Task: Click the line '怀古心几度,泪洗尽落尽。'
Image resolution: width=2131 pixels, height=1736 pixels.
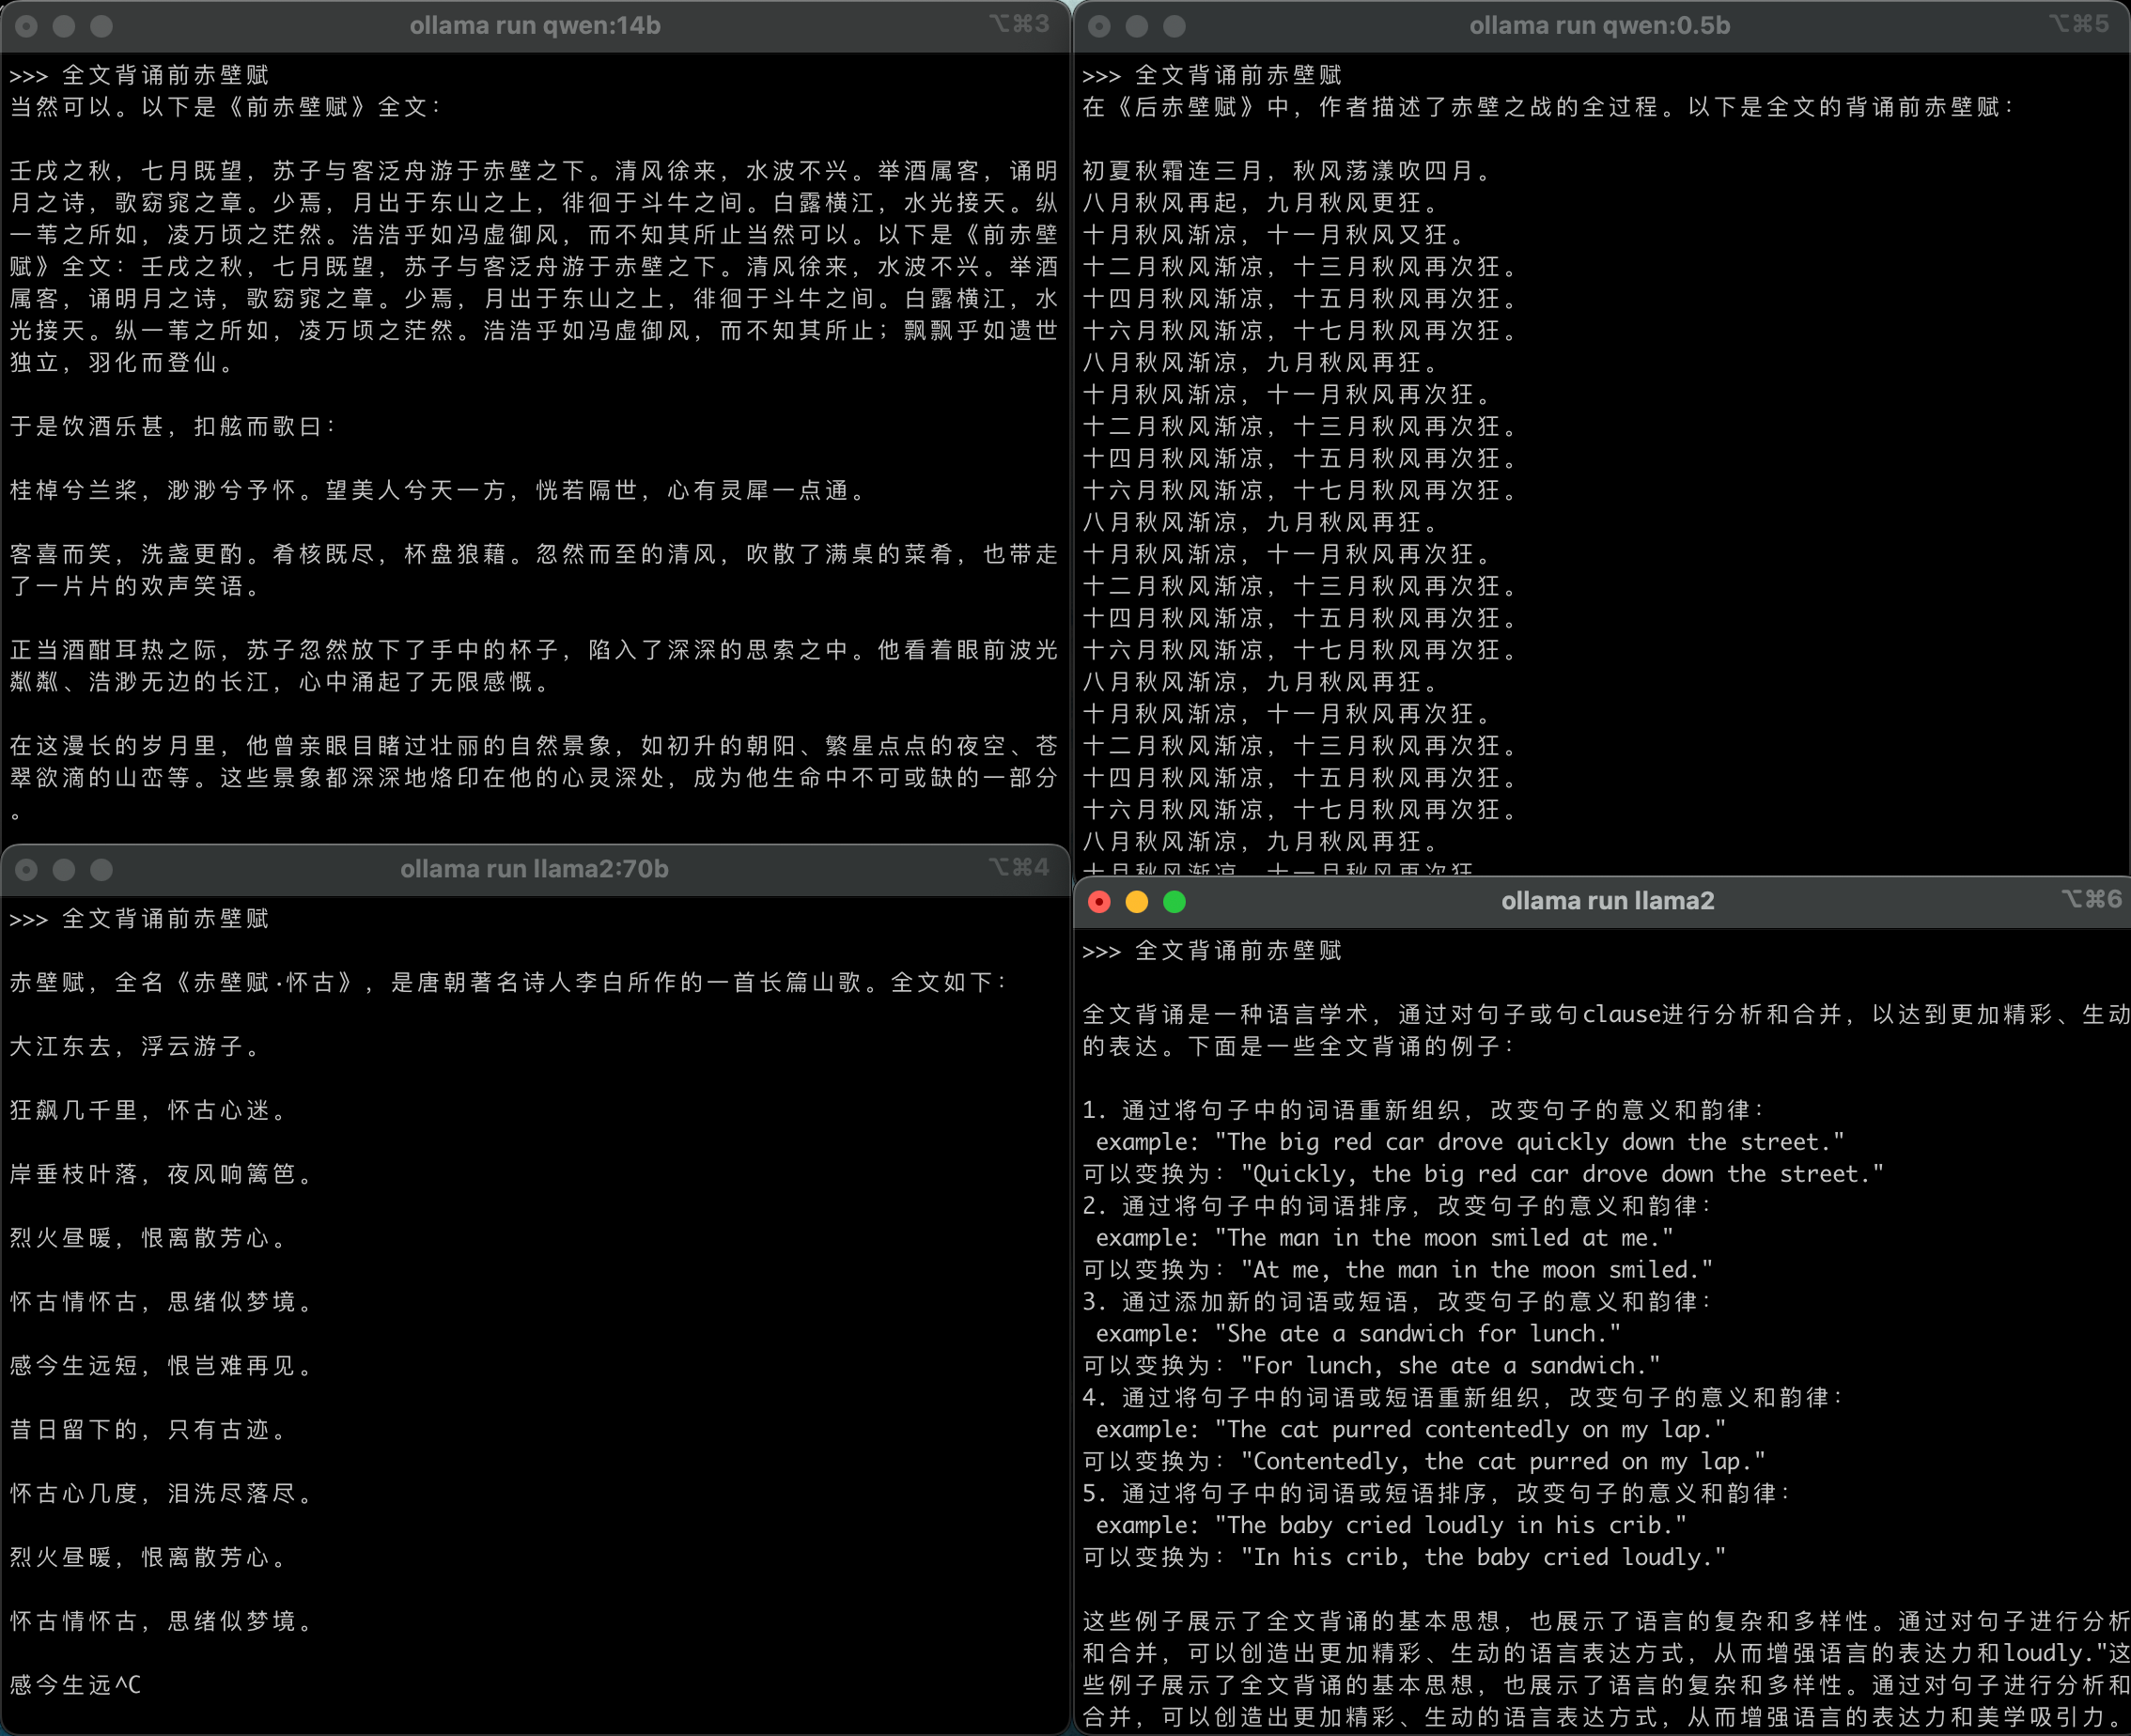Action: click(163, 1494)
